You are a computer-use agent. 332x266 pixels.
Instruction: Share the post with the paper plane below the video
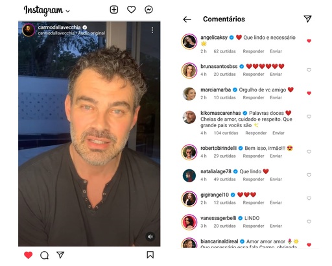(x=60, y=255)
